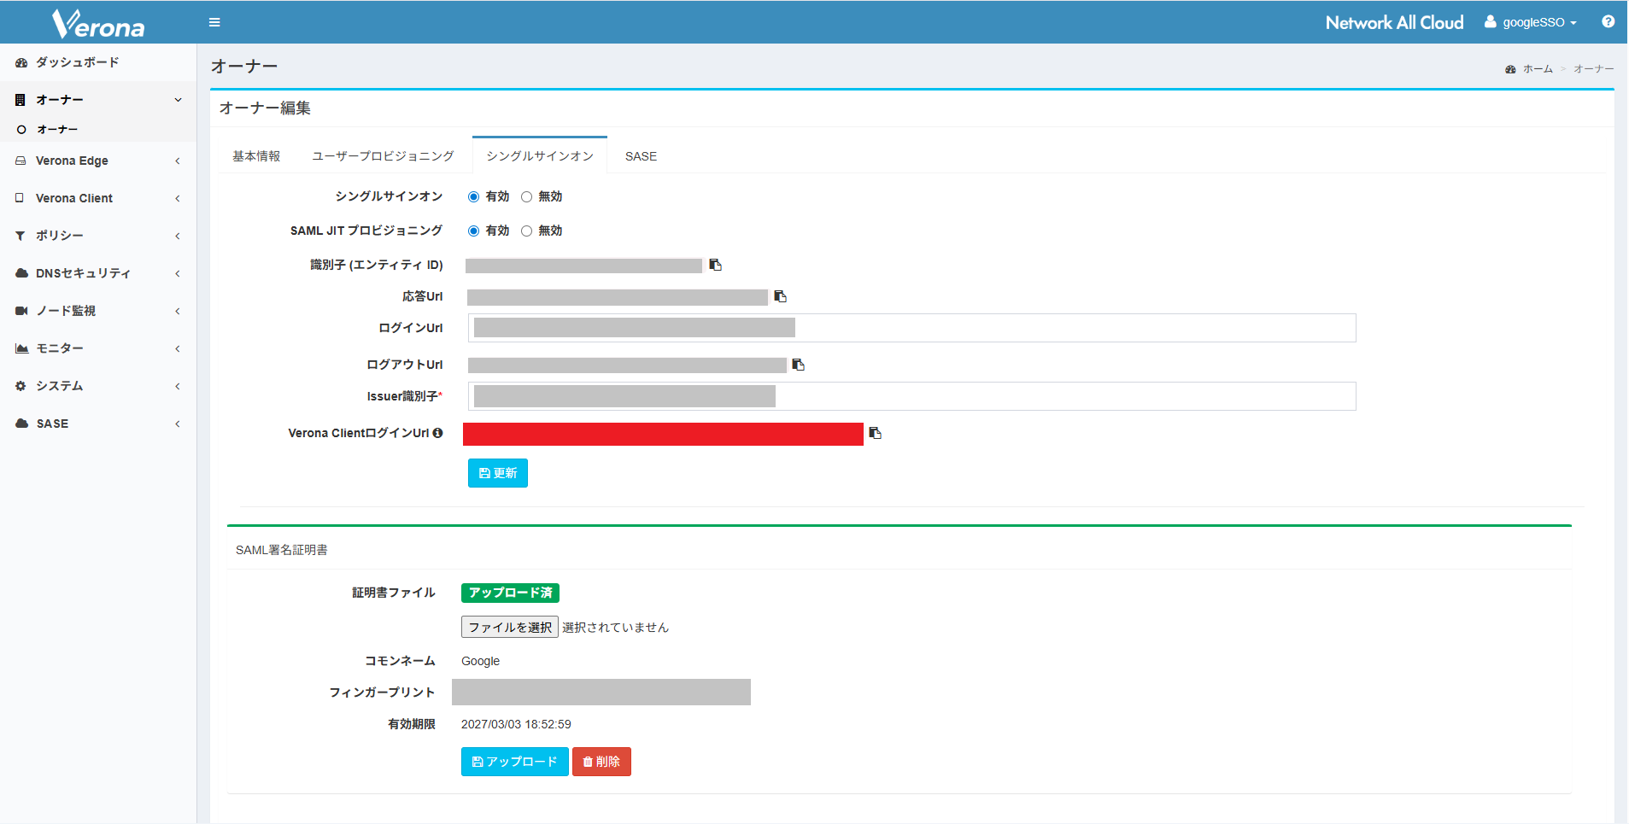Click the 更新 save button

click(x=498, y=473)
